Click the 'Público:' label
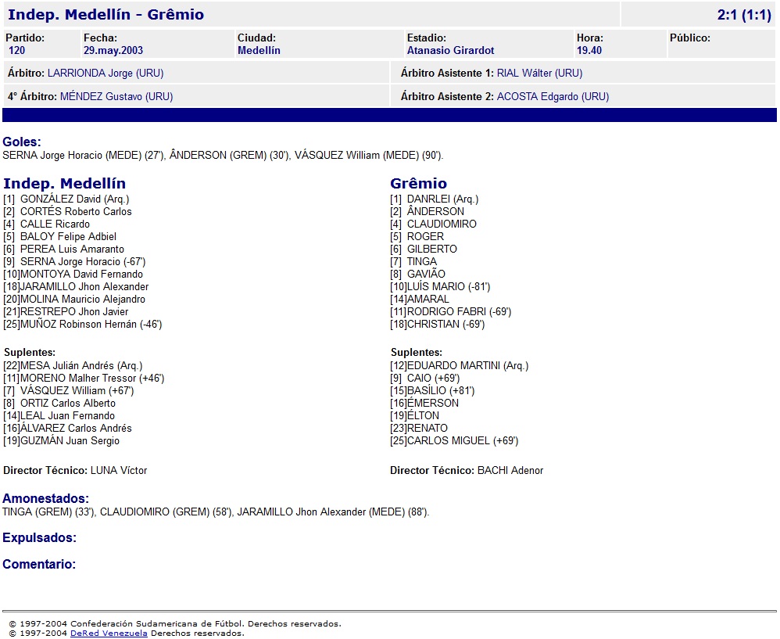This screenshot has height=639, width=780. [x=690, y=38]
